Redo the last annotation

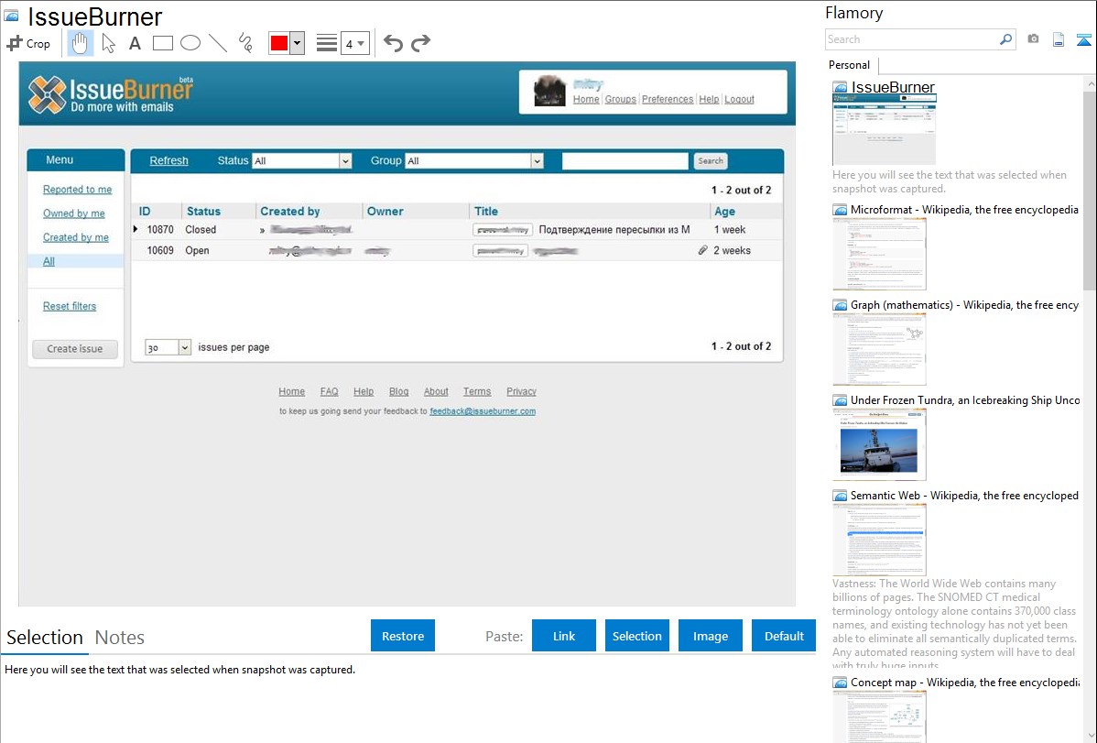pos(420,43)
